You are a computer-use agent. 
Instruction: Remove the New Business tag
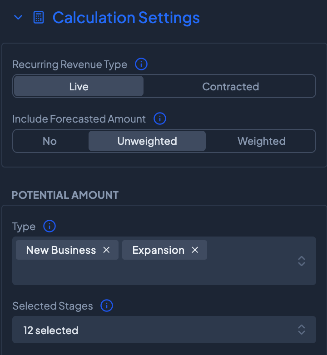tap(107, 250)
